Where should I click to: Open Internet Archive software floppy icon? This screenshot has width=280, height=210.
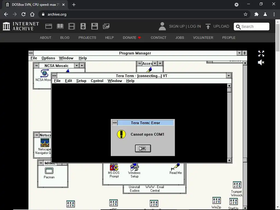coord(94,26)
